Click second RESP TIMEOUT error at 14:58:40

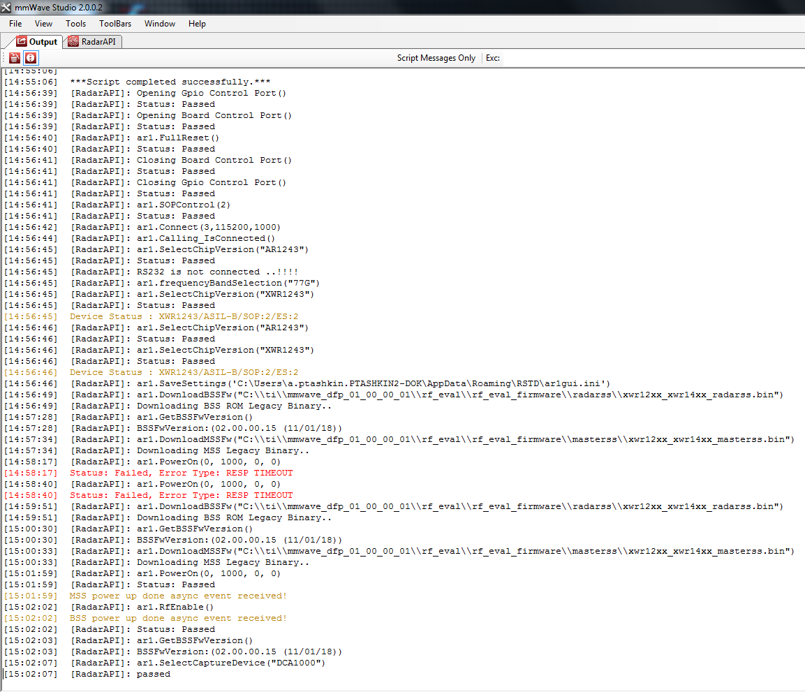149,495
